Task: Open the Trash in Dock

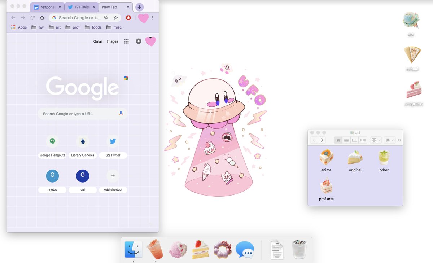Action: click(299, 249)
